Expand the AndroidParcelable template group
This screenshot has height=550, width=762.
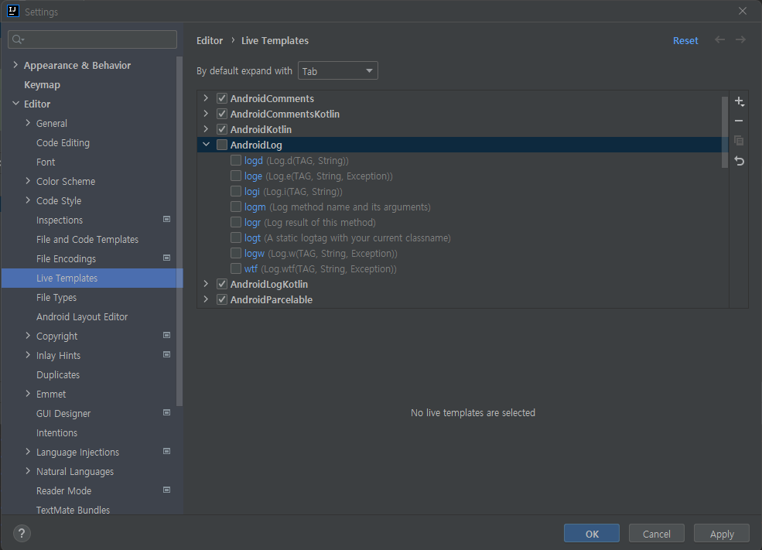[x=206, y=299]
